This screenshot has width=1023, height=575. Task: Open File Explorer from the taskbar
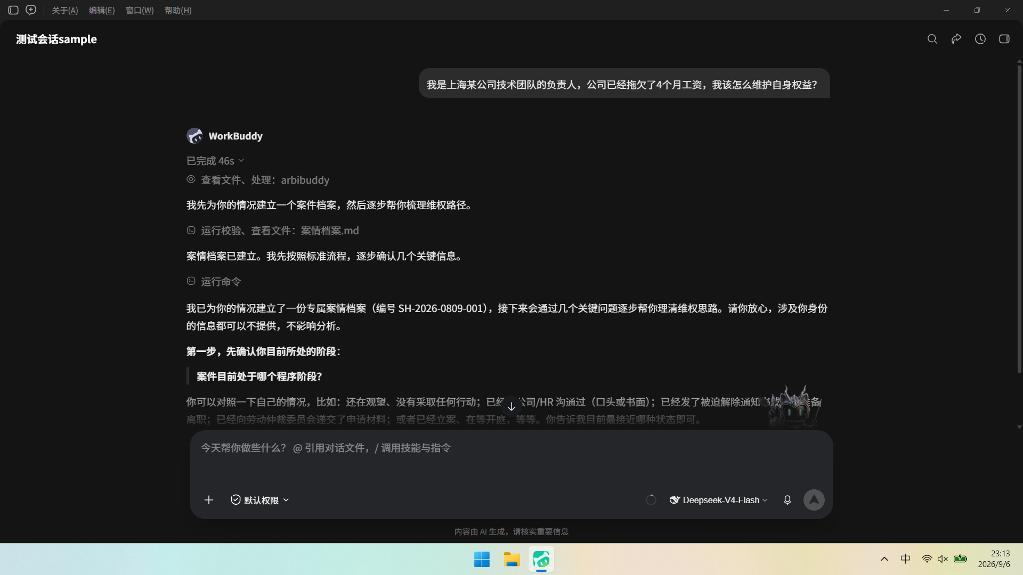(x=511, y=560)
